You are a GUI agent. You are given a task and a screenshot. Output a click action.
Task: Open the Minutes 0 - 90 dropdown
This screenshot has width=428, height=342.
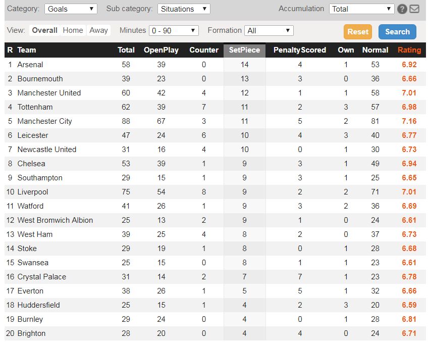[x=174, y=30]
